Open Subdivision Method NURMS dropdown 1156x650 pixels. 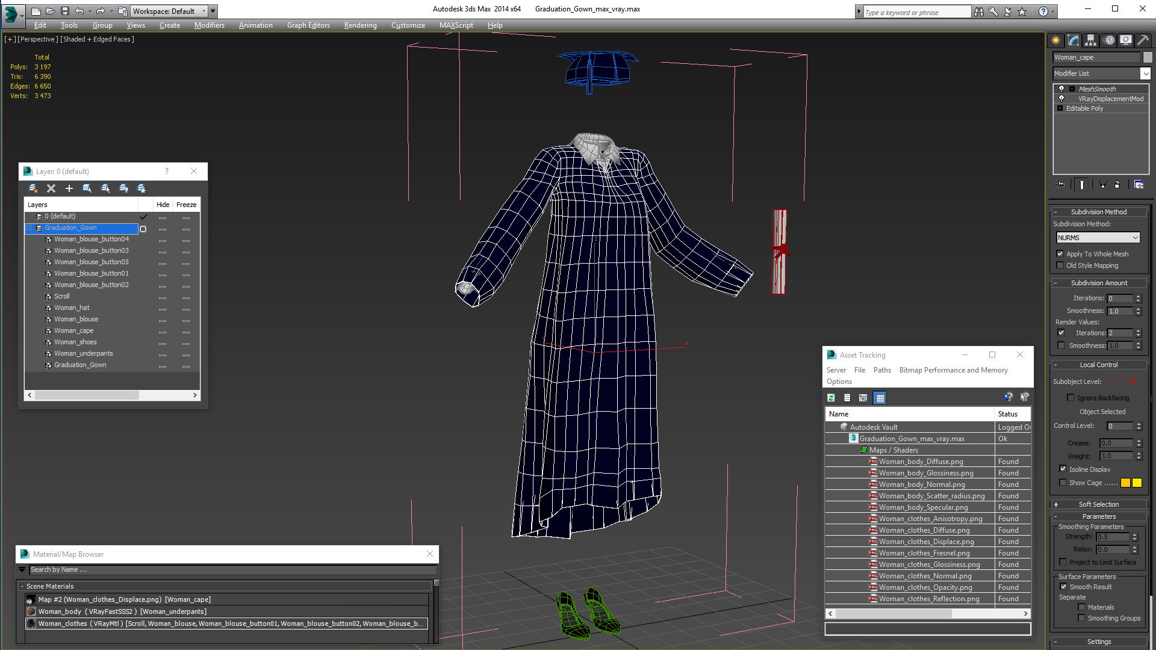coord(1098,238)
